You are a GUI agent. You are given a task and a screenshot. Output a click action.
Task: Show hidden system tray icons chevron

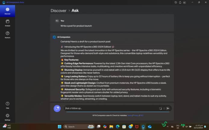pos(167,127)
